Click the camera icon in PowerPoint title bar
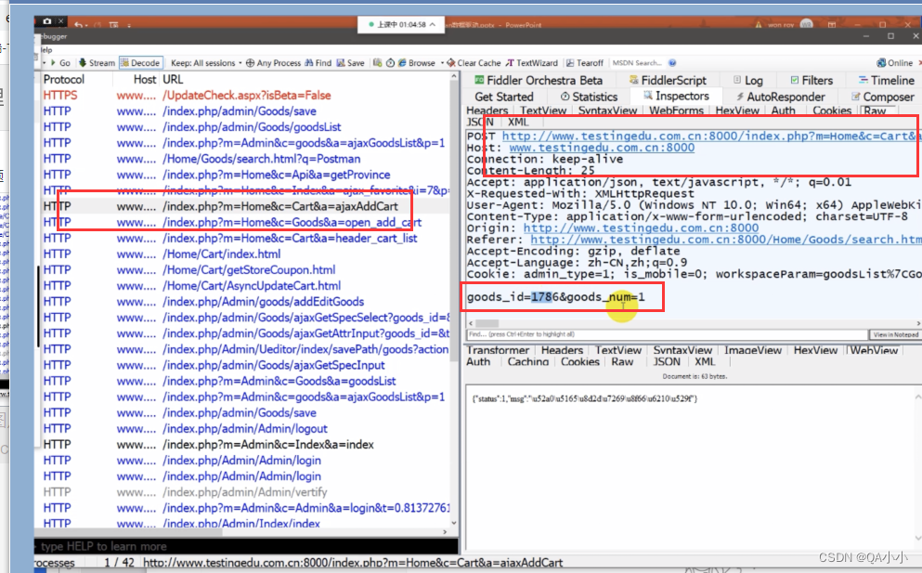Screen dimensions: 922x573 point(47,21)
